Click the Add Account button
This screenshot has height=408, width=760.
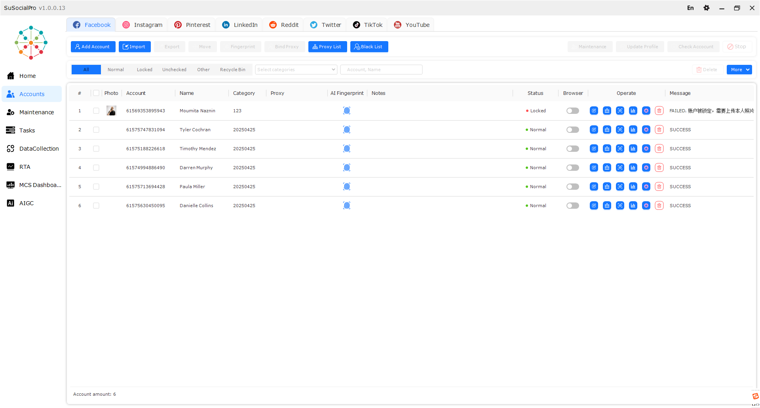pyautogui.click(x=93, y=47)
